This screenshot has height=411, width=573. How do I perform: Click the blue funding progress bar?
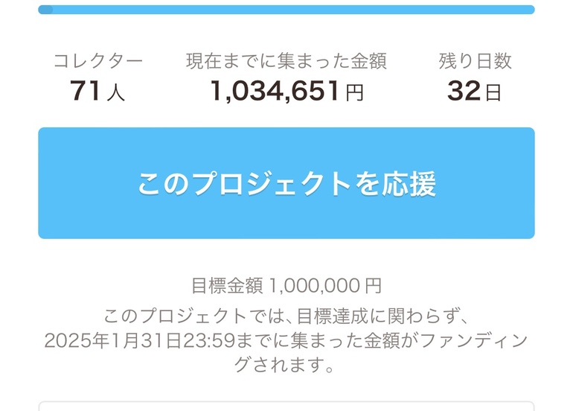coord(286,10)
